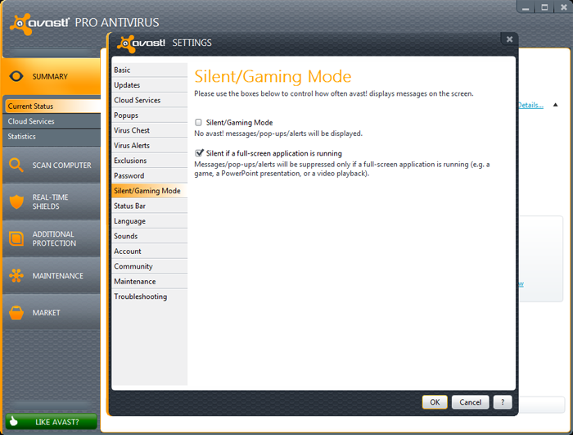Open the Summary section label
This screenshot has height=435, width=573.
coord(50,76)
